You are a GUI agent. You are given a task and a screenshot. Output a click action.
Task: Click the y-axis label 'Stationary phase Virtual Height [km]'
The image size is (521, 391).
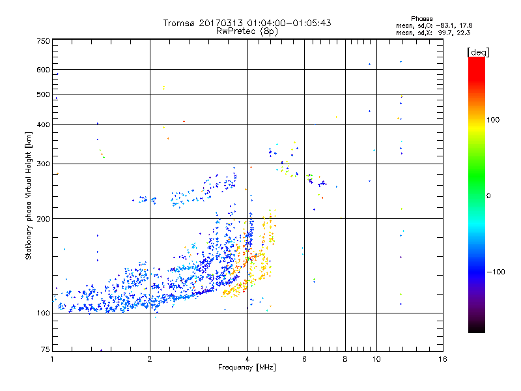click(x=29, y=196)
